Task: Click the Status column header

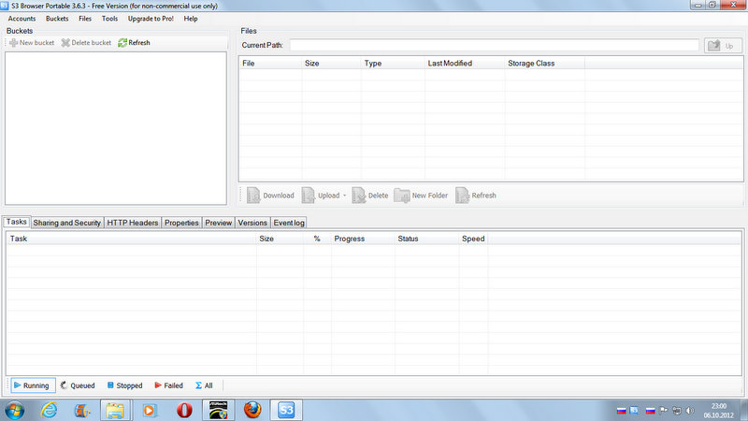Action: tap(427, 239)
